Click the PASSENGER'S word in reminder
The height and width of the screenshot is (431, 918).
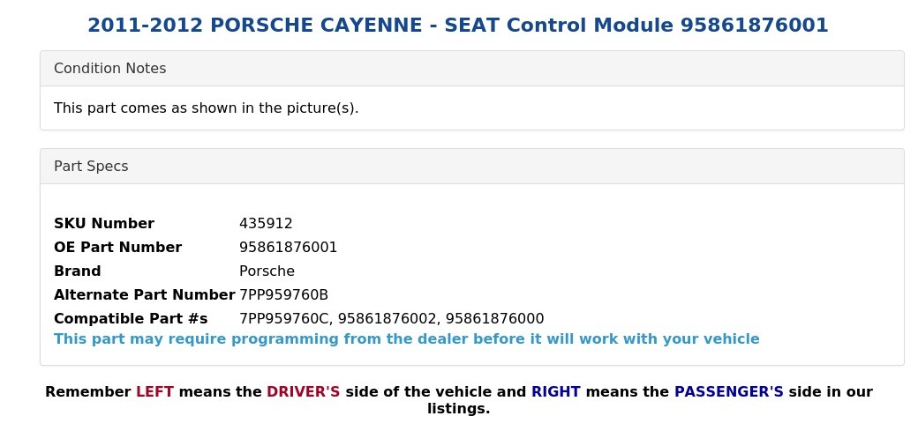coord(729,392)
